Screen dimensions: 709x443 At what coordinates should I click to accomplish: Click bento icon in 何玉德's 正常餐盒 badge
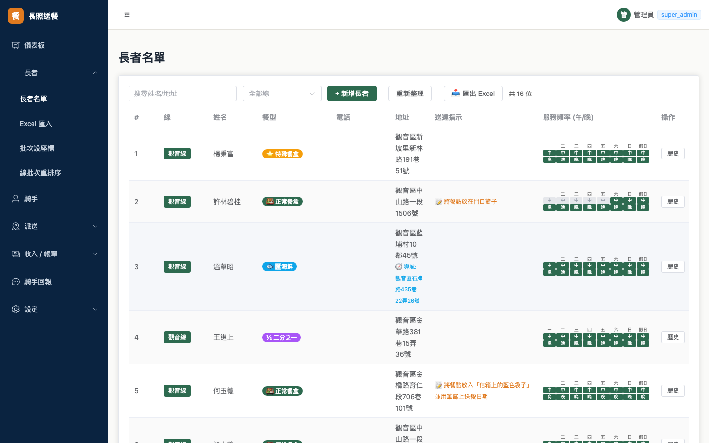[x=270, y=391]
